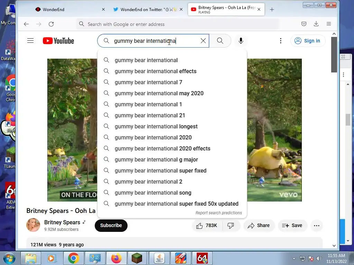Open the Java taskbar icon

159,258
